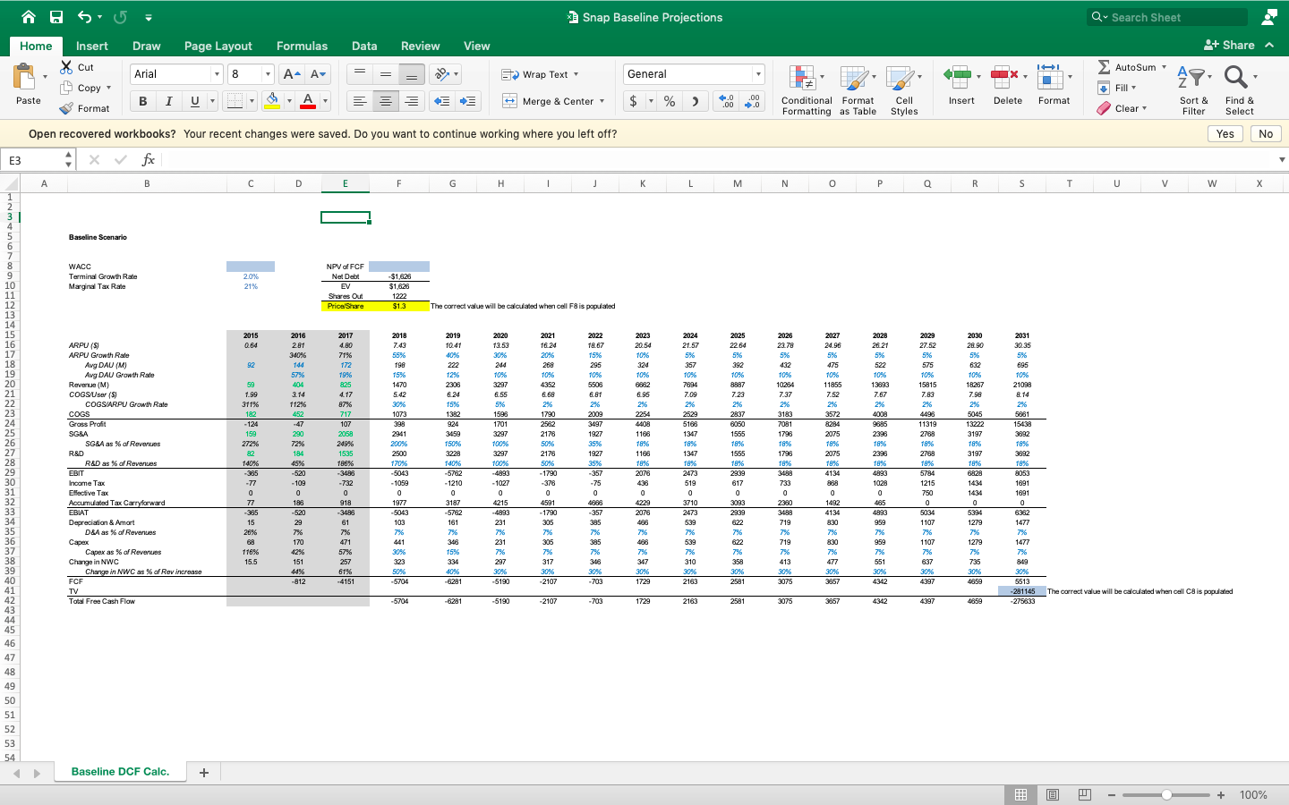Open Conditional Formatting
Viewport: 1289px width, 805px height.
tap(807, 89)
